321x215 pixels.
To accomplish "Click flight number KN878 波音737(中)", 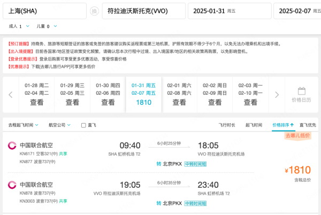I will pyautogui.click(x=37, y=193).
